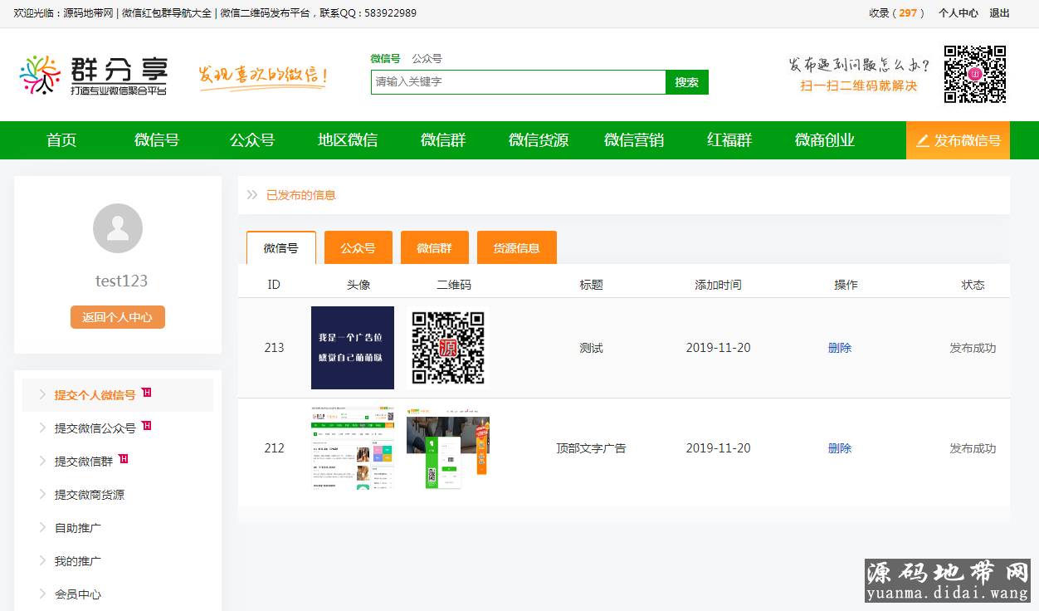
Task: Click the hot badge beside 提交微信群
Action: (x=124, y=459)
